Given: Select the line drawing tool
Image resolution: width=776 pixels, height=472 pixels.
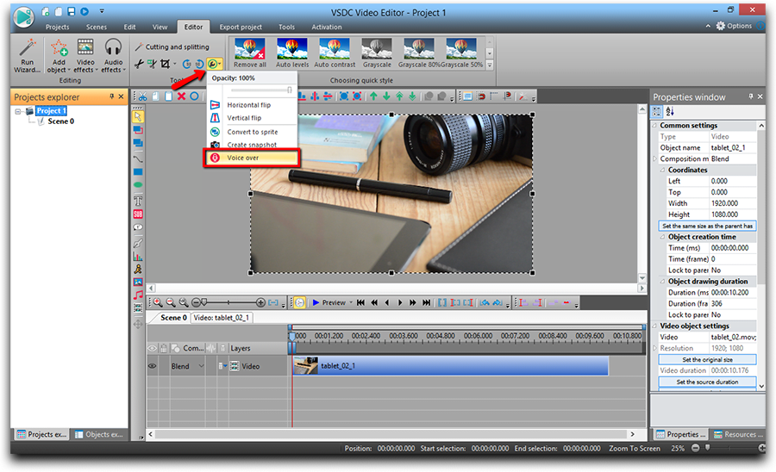Looking at the screenshot, I should click(138, 158).
